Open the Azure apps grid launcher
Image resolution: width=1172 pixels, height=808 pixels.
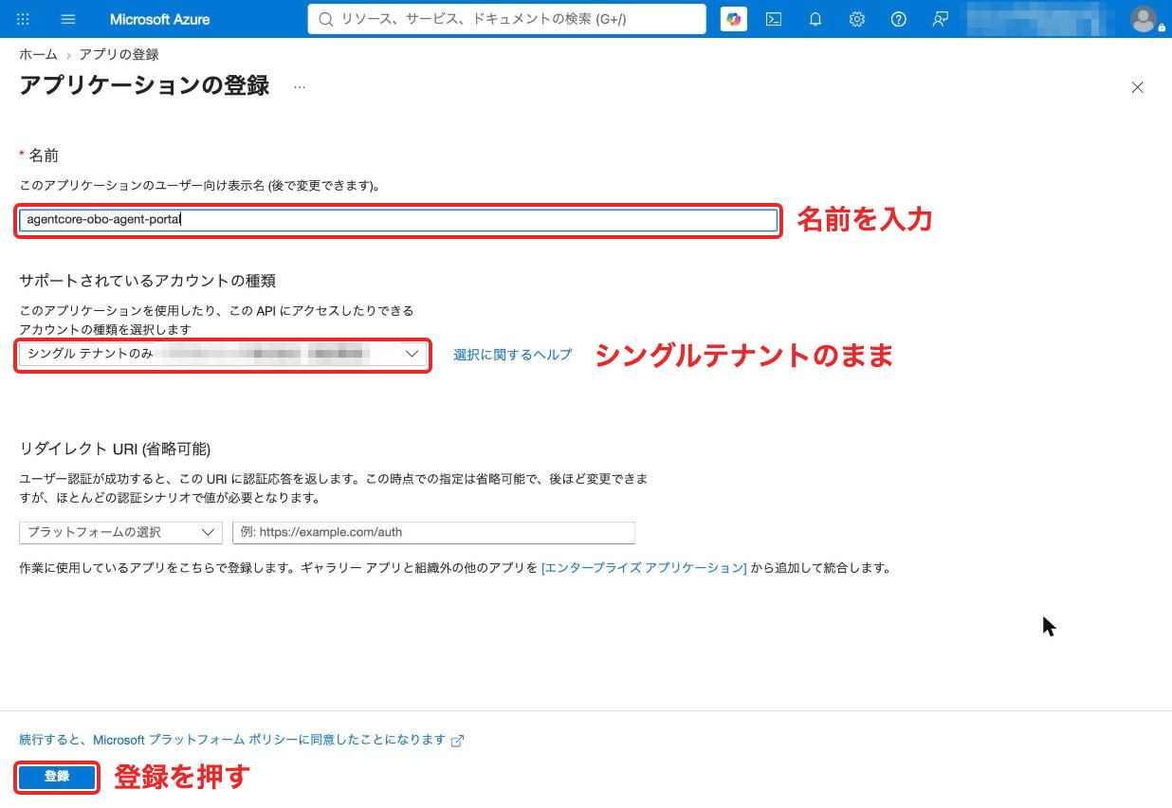tap(24, 19)
